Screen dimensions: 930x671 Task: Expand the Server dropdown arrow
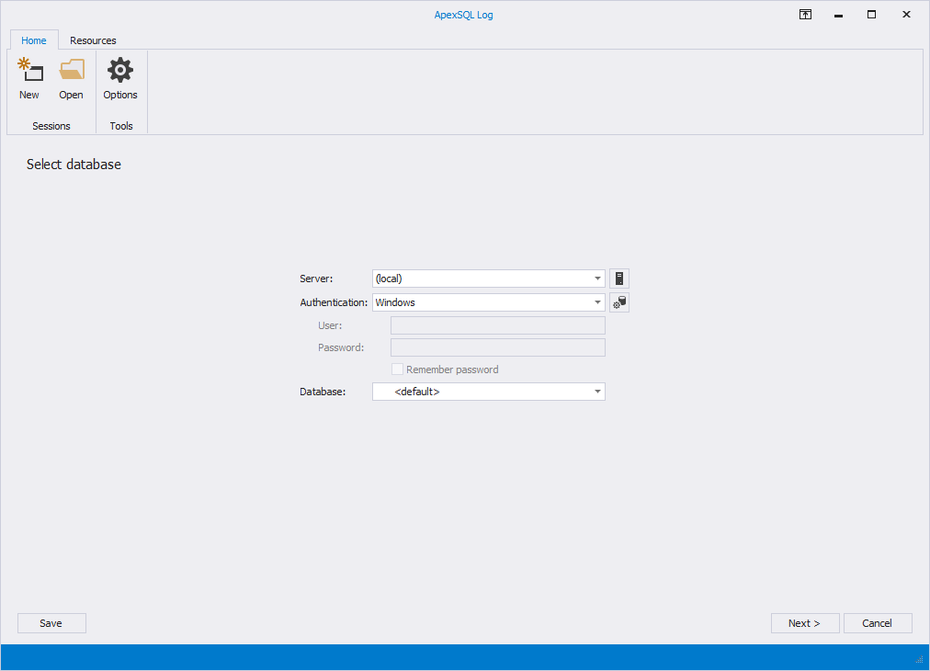[597, 279]
